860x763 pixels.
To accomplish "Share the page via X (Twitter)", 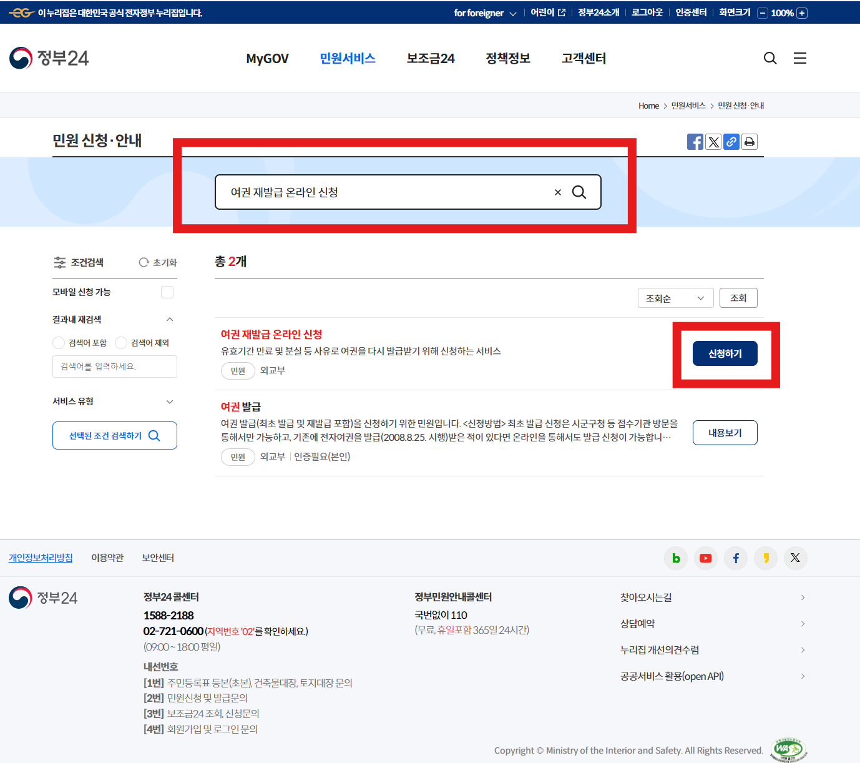I will point(713,142).
